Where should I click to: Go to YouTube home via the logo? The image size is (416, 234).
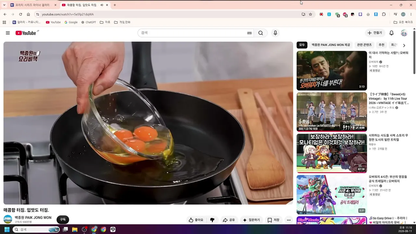(26, 33)
